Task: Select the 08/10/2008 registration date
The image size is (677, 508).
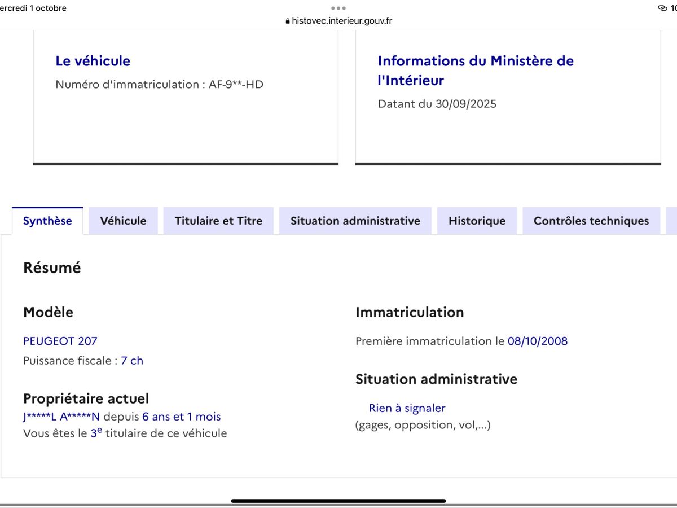Action: (538, 341)
